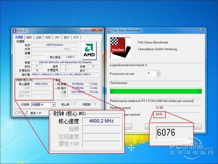The width and height of the screenshot is (218, 164).
Task: Select the 处理器 tab in CPU-Z
Action: pos(19,37)
